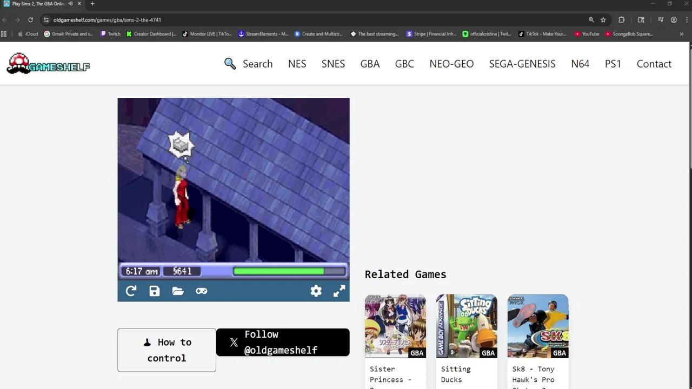Open the Gmail bookmark
692x389 pixels.
pyautogui.click(x=69, y=34)
